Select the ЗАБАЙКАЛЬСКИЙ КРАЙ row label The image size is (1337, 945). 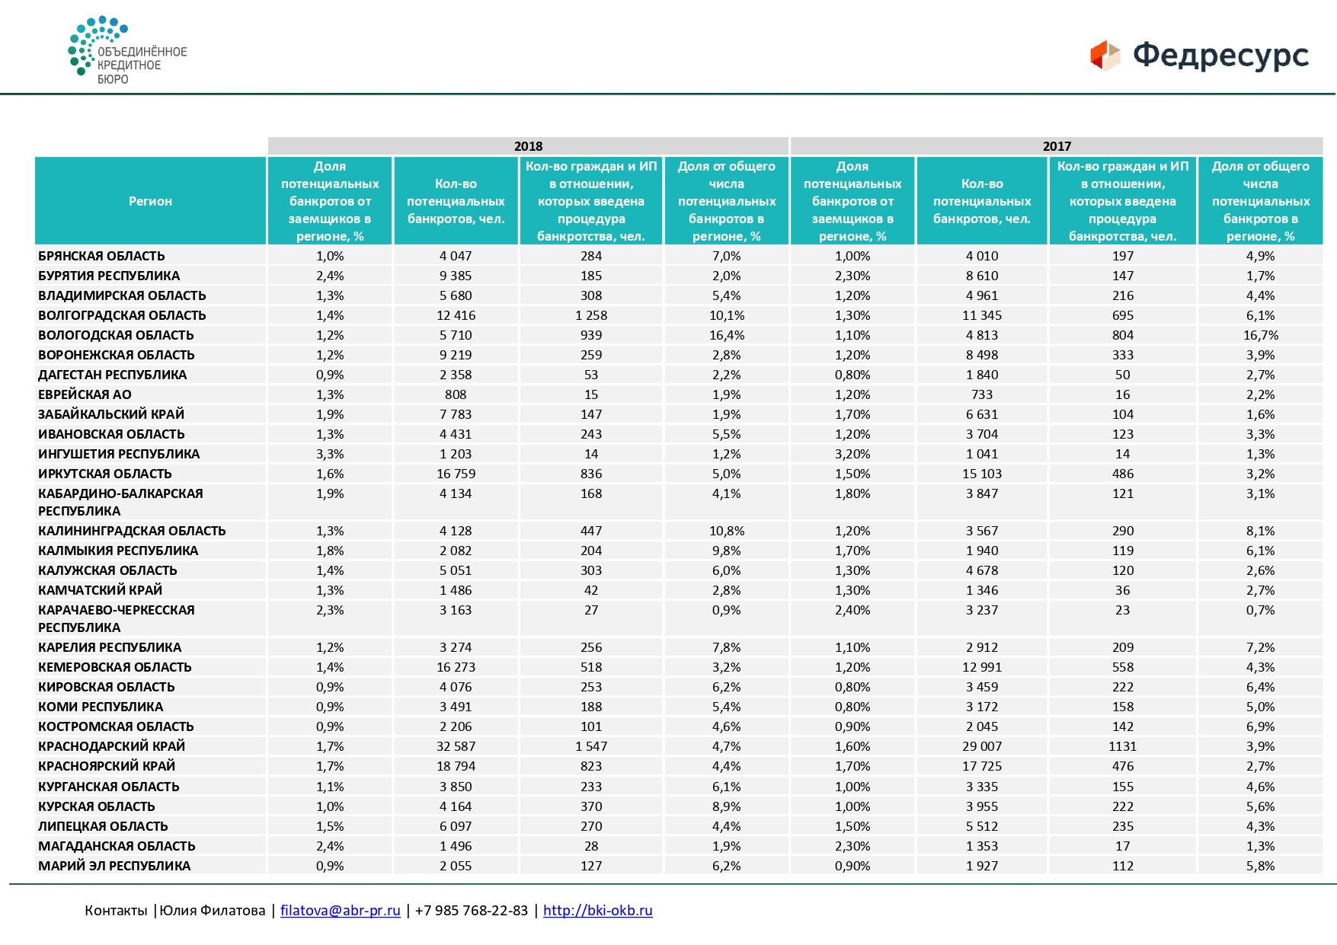(x=111, y=414)
